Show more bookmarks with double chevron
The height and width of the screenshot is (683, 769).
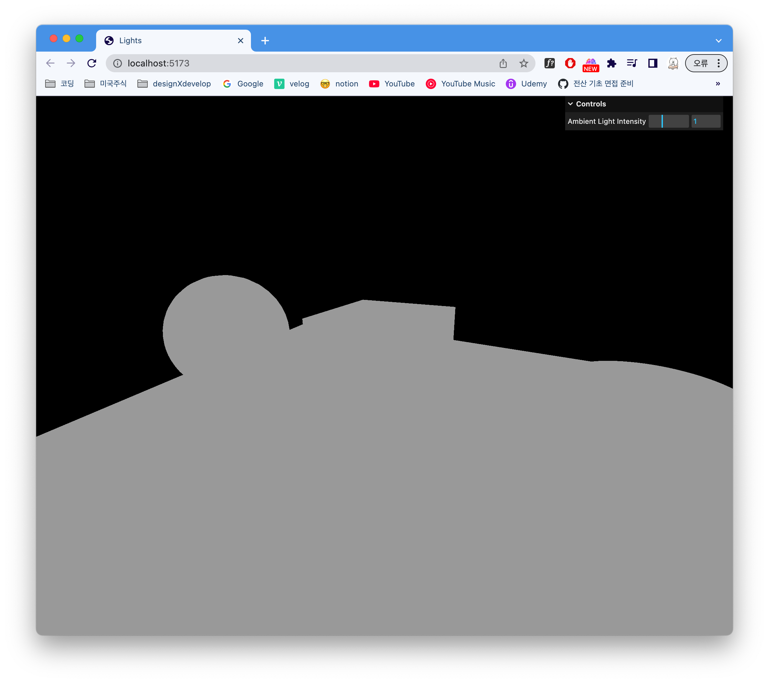717,84
